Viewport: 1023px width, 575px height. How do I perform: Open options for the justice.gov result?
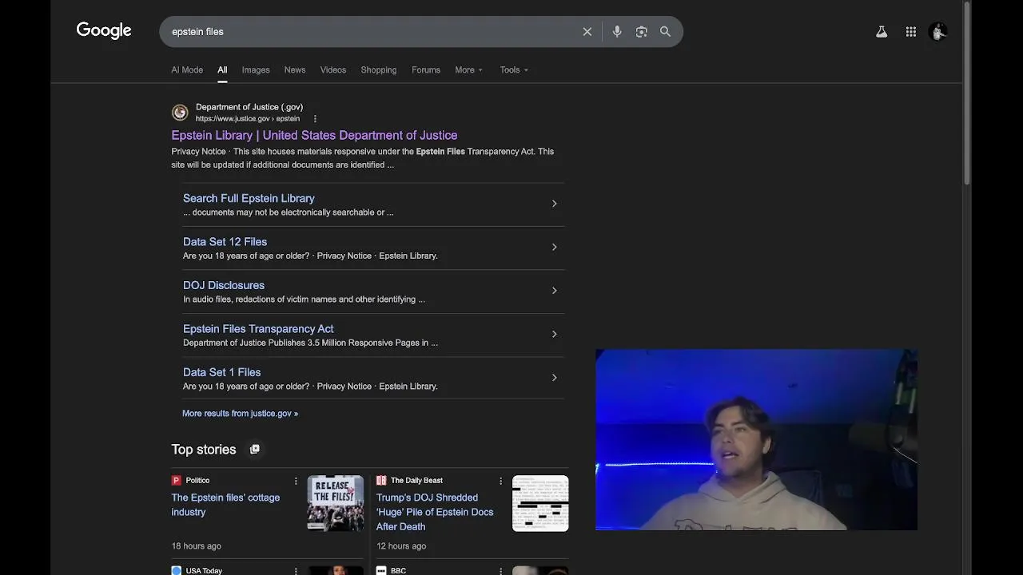coord(315,119)
